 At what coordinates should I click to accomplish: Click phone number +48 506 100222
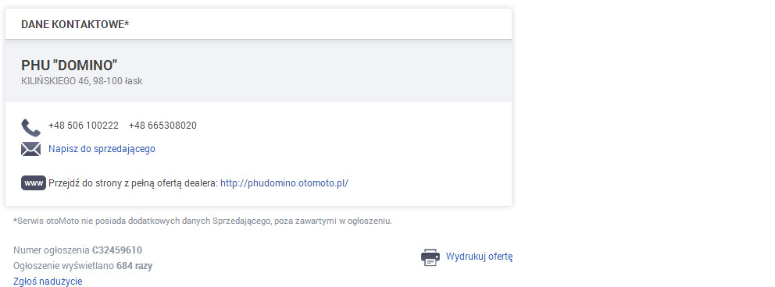tap(84, 126)
